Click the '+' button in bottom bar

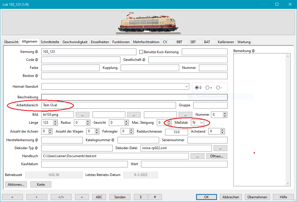tap(82, 197)
